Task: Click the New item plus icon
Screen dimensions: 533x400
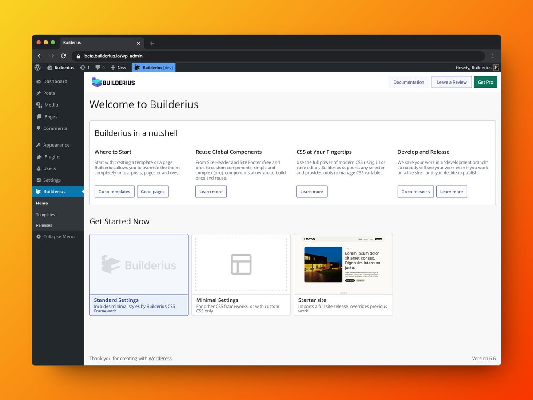Action: [112, 68]
